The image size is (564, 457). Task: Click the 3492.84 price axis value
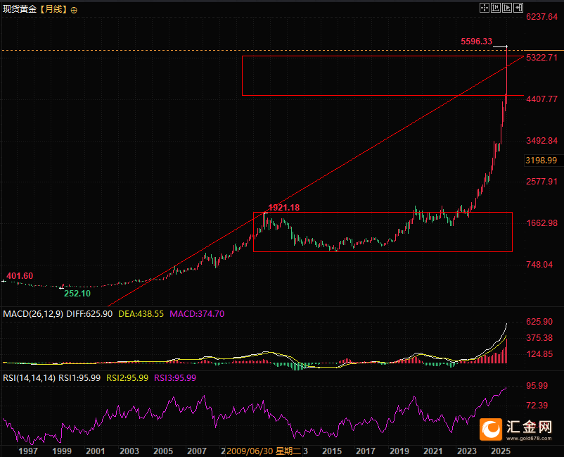[541, 141]
